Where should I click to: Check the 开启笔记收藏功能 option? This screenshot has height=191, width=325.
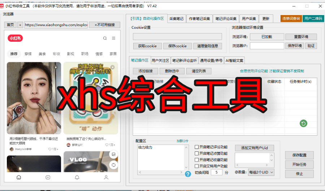[197, 160]
